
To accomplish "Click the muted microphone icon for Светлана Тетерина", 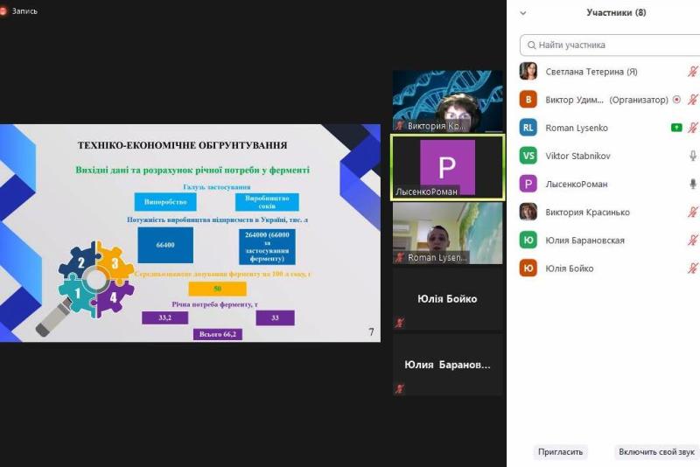I will (692, 72).
